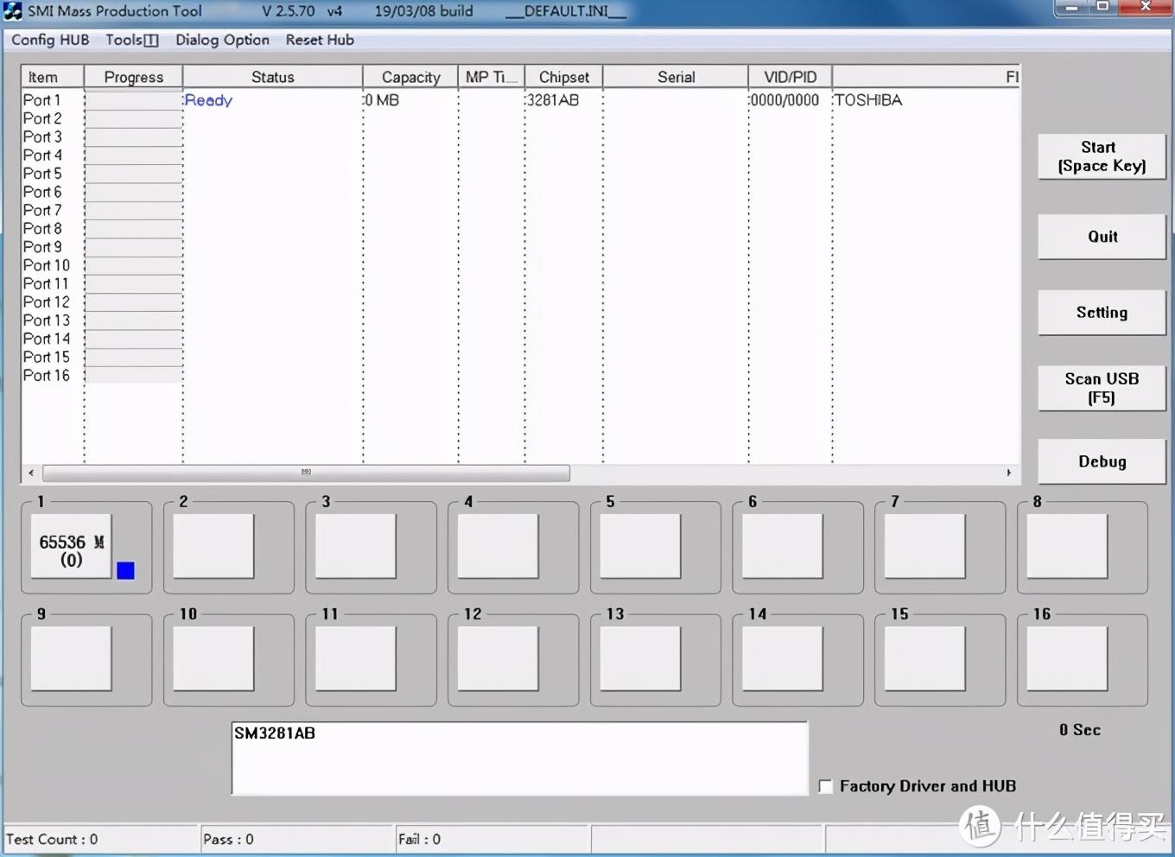This screenshot has height=857, width=1175.
Task: Select the Port 1 row label
Action: point(41,100)
